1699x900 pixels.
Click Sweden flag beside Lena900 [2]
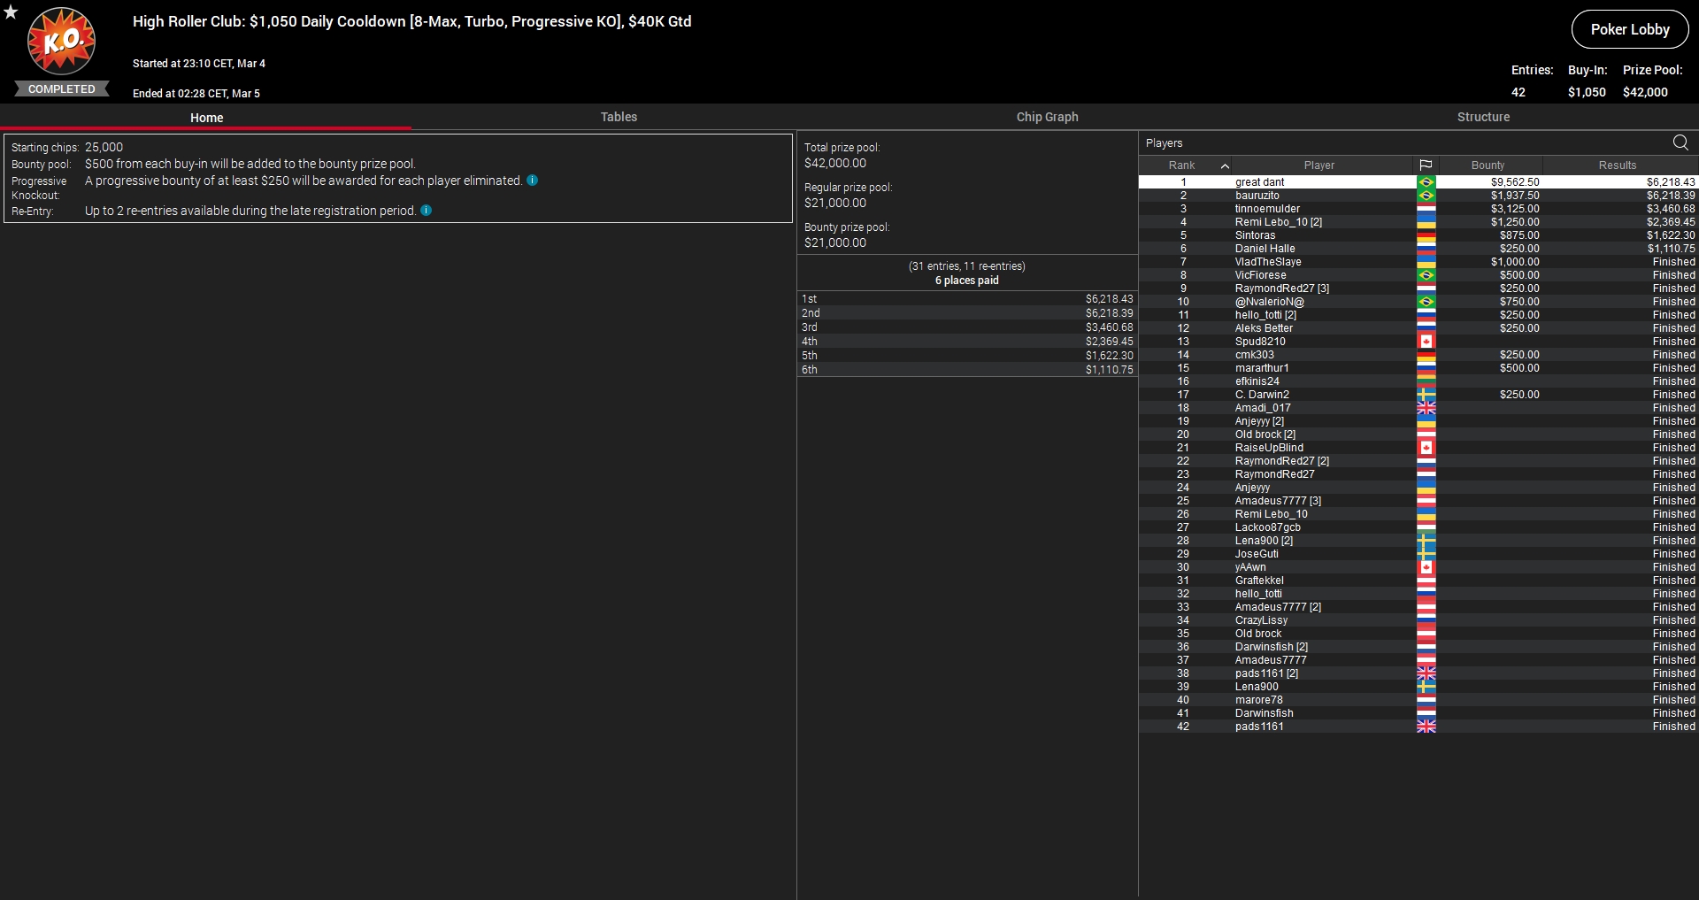tap(1426, 541)
